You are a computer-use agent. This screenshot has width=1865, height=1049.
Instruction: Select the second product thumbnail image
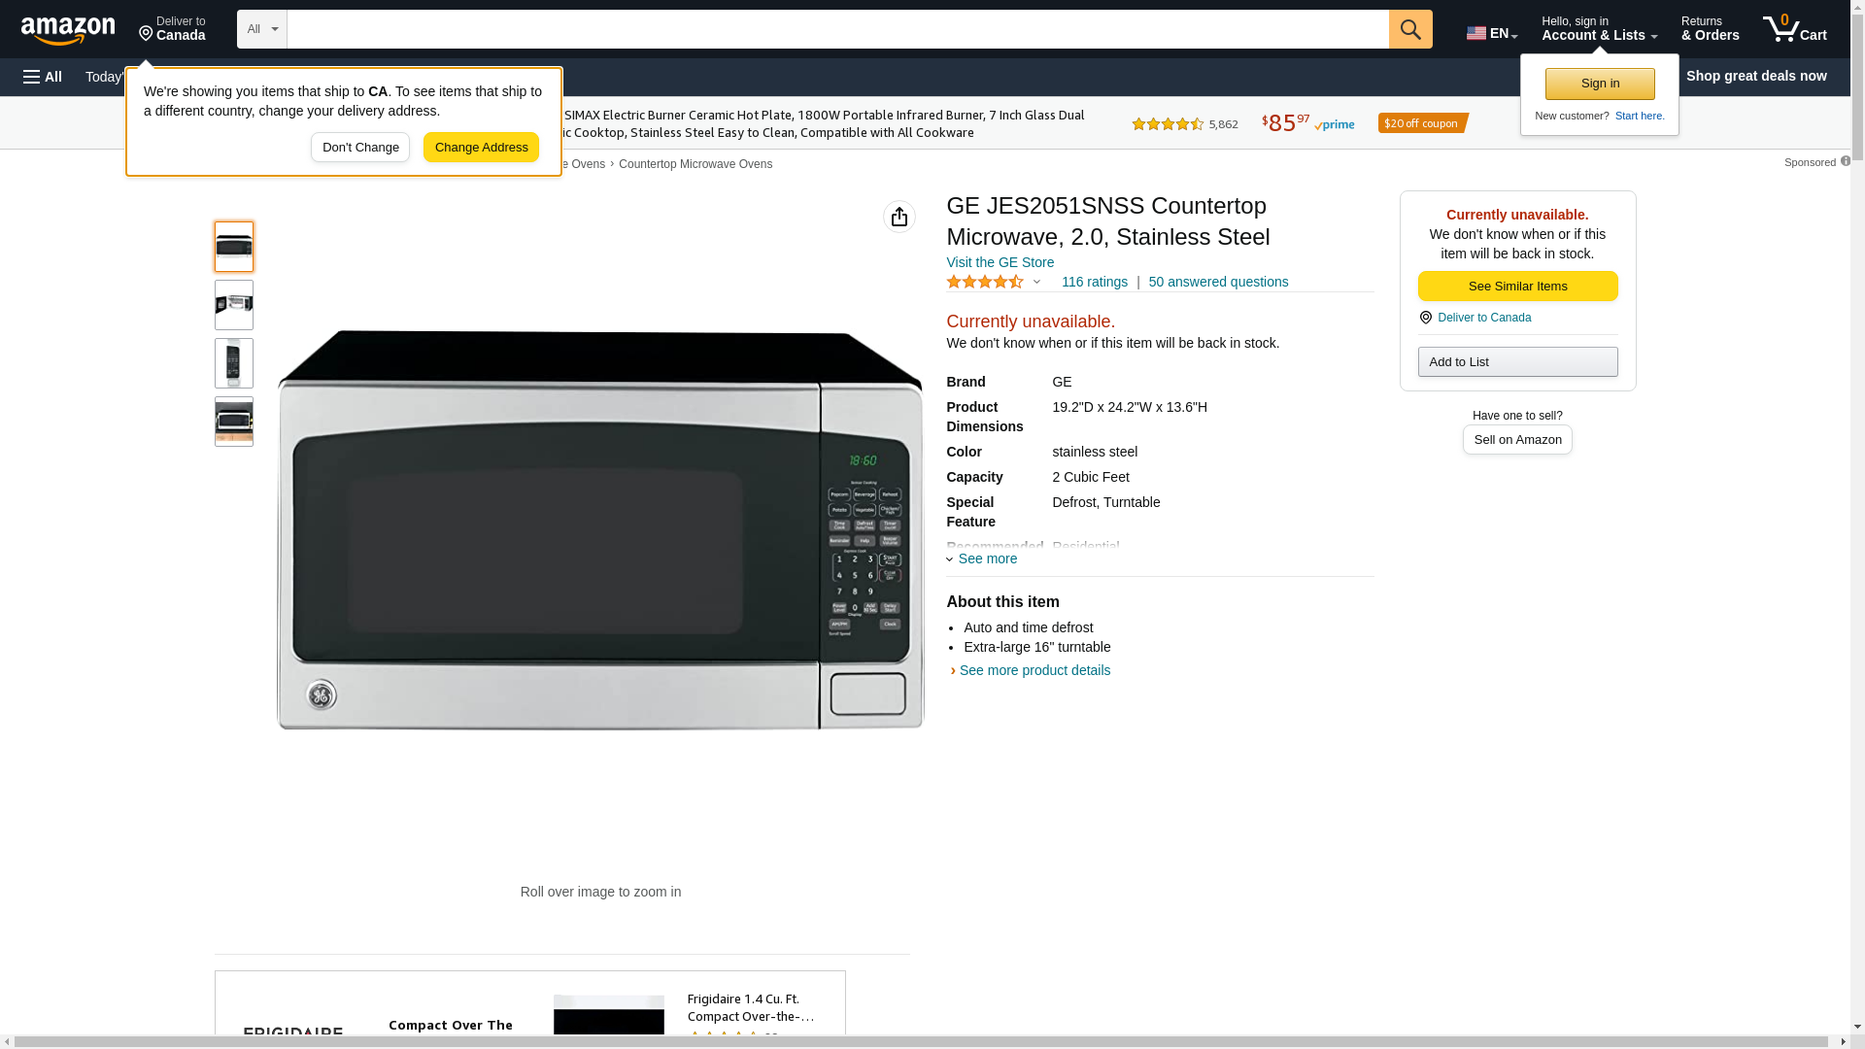(234, 305)
